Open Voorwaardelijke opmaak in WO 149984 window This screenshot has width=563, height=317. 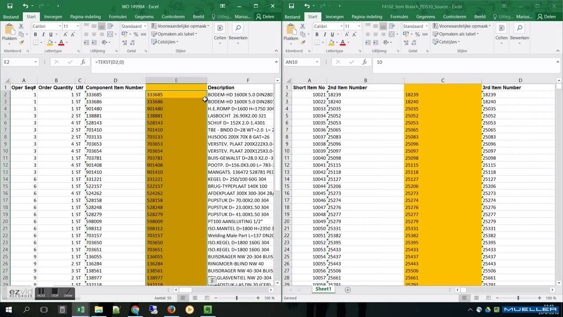click(179, 26)
